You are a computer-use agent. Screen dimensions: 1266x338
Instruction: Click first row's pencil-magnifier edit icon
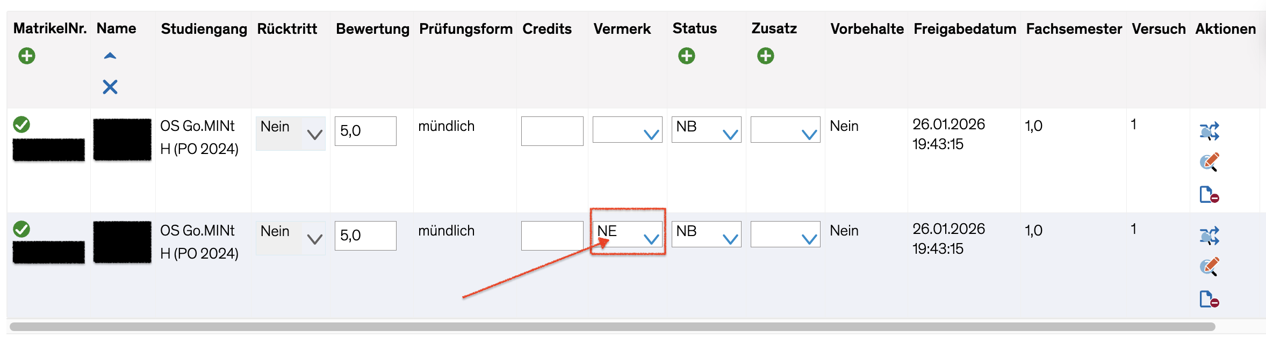pos(1209,162)
